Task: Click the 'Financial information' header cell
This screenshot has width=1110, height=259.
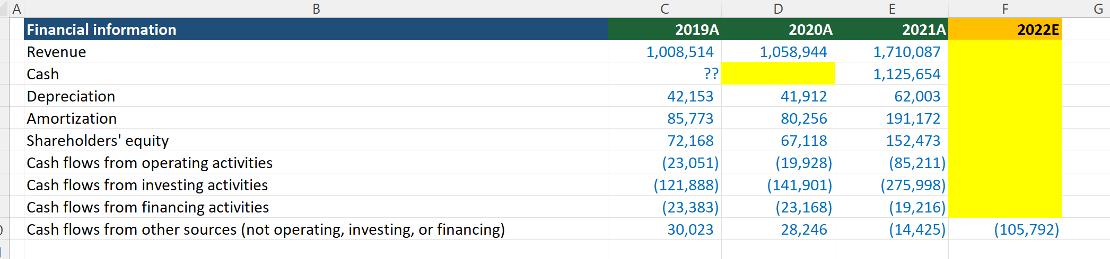Action: (316, 29)
